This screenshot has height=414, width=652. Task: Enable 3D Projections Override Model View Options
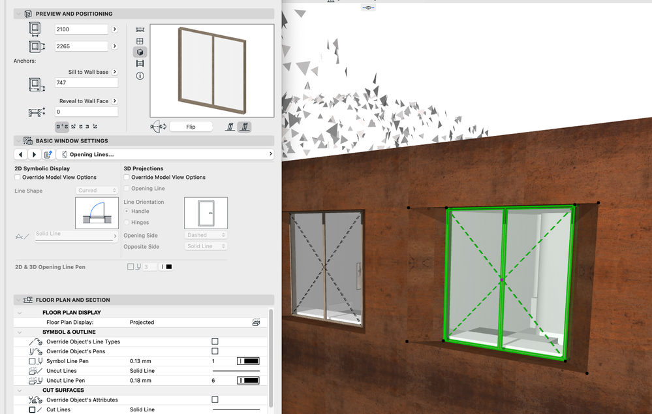pyautogui.click(x=127, y=177)
